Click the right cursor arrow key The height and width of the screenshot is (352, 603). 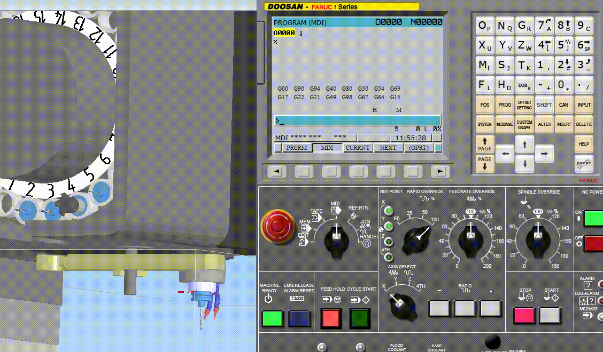pyautogui.click(x=544, y=154)
